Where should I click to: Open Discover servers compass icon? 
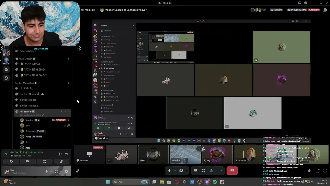[x=6, y=78]
